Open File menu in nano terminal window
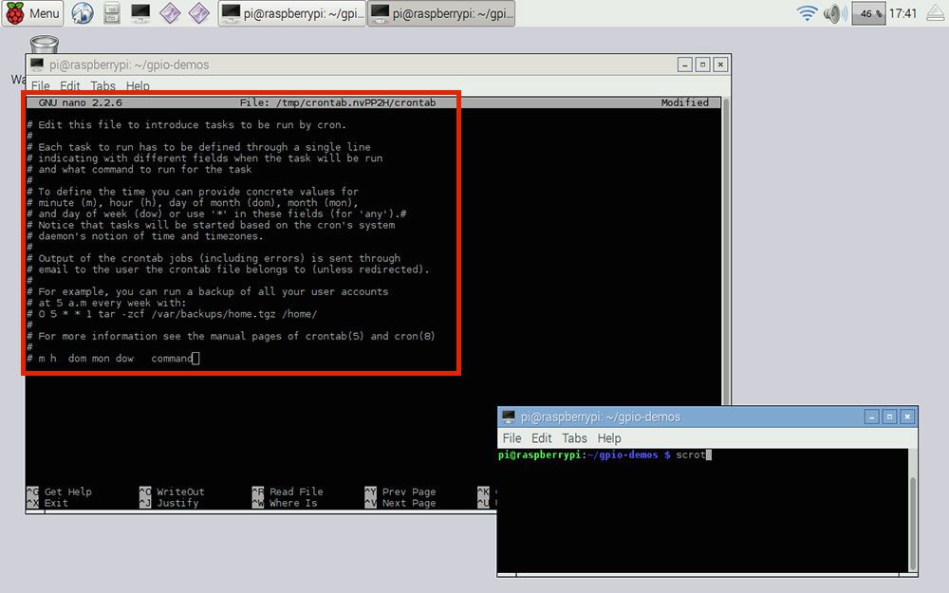The image size is (949, 593). (41, 85)
